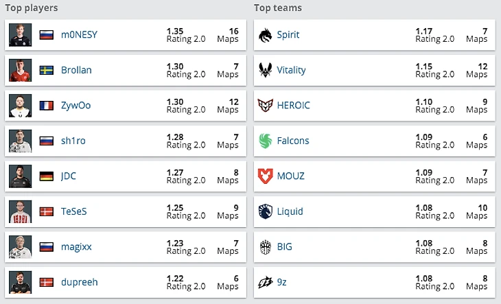The width and height of the screenshot is (501, 304).
Task: Open the Vitality team name link
Action: [x=292, y=70]
